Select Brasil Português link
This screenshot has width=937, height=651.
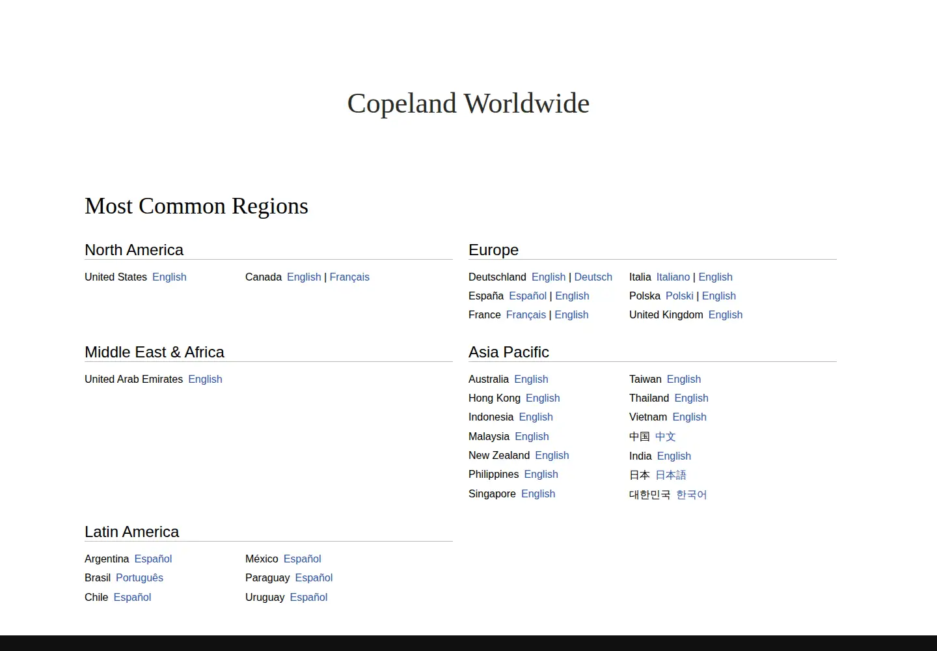[139, 577]
